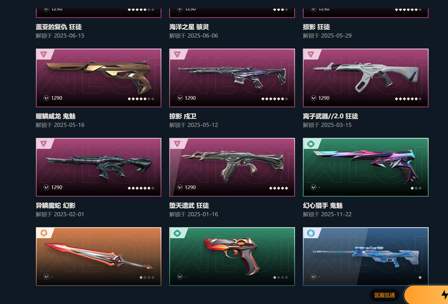Click the 区服互通 button
Screen dimensions: 448x304
(385, 295)
